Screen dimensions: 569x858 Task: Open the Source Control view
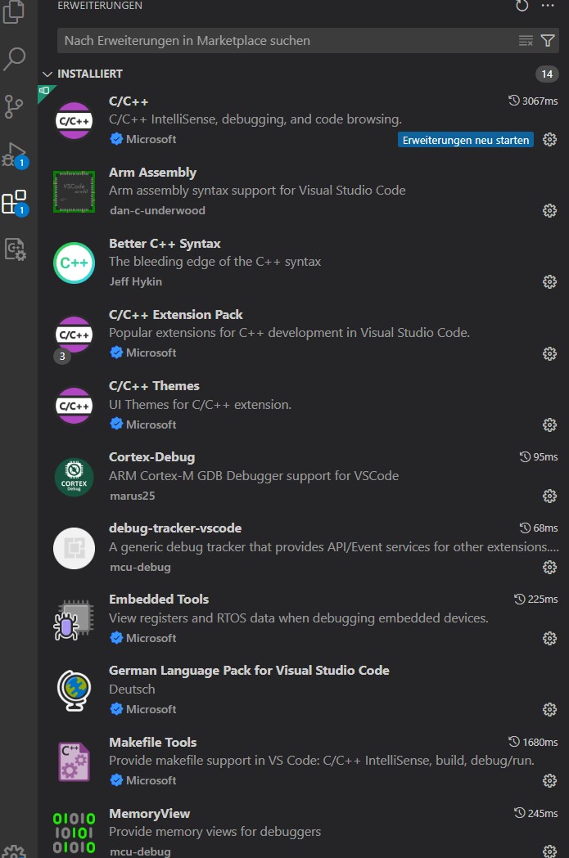coord(14,106)
